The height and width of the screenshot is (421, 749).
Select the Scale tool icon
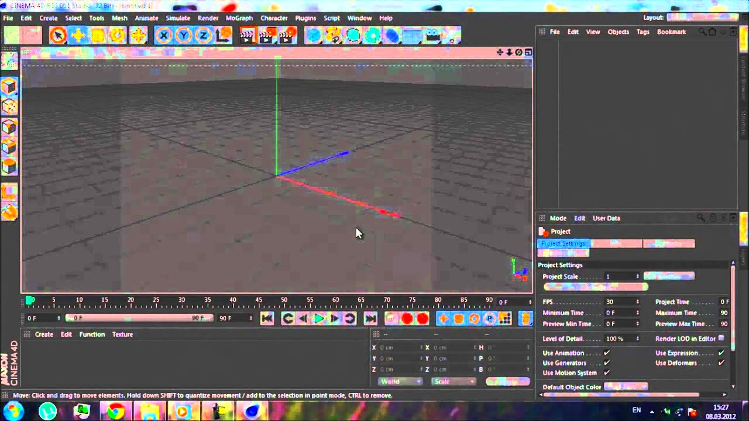[x=97, y=36]
